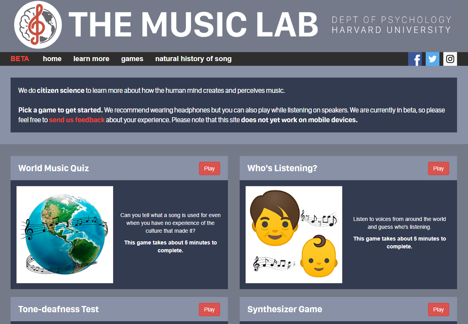468x324 pixels.
Task: Open the learn more page
Action: click(91, 59)
